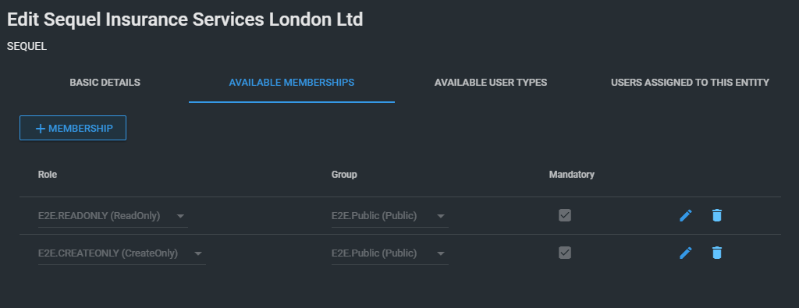Click the E2E.READONLY (ReadOnly) role field
The image size is (799, 308).
coord(112,216)
